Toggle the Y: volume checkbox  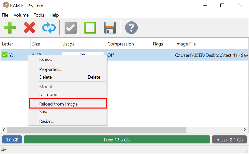point(5,55)
